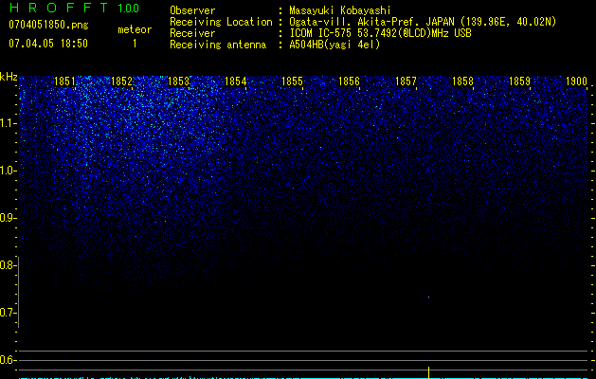Click the HROFFT 1.0.0 title text

pyautogui.click(x=74, y=8)
